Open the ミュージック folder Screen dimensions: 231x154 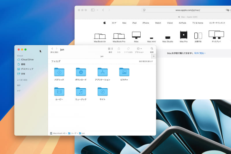(81, 92)
